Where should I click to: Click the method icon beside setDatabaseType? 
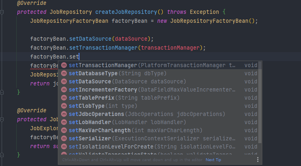tap(64, 73)
